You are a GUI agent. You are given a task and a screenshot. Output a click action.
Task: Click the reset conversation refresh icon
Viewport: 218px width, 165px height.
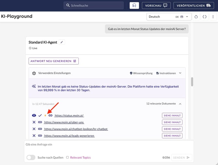pyautogui.click(x=196, y=17)
